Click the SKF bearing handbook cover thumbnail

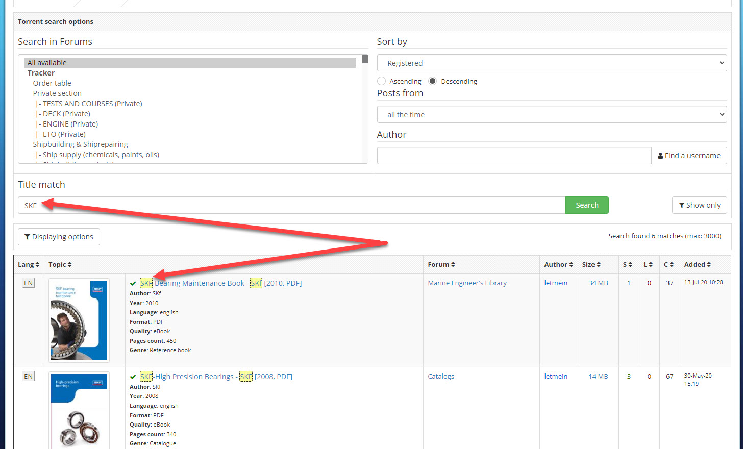click(x=79, y=320)
